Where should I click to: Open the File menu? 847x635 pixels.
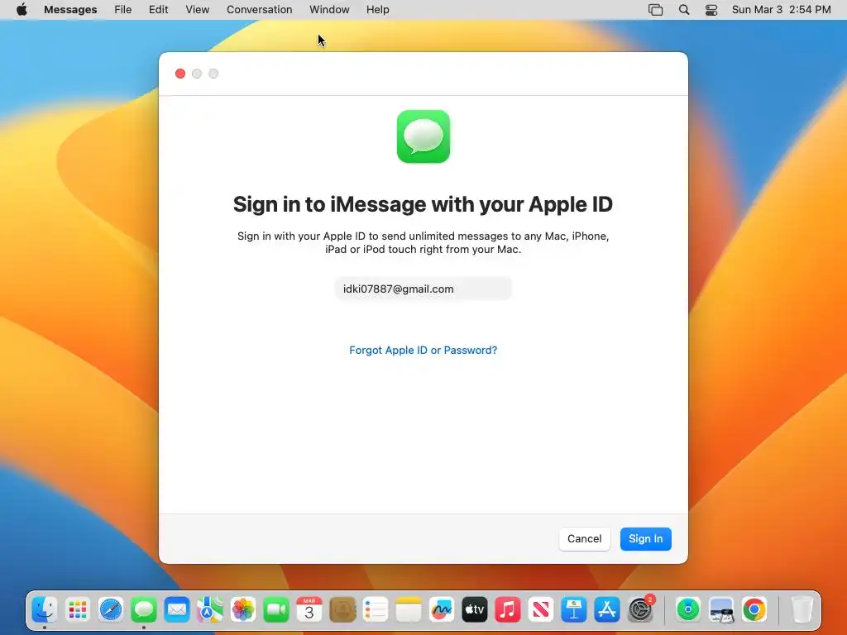click(122, 10)
